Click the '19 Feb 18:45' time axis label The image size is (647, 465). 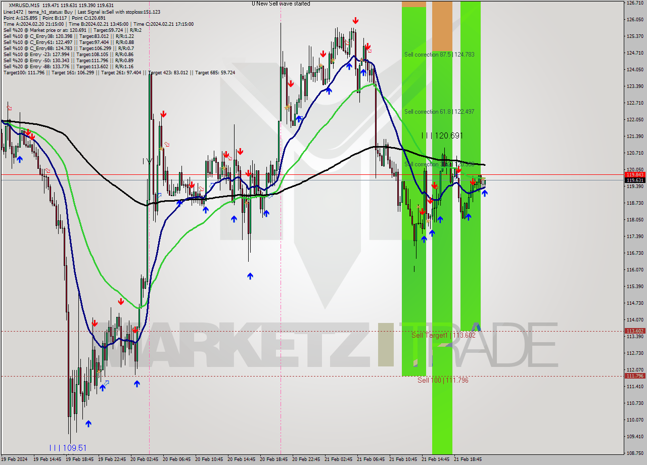79,459
